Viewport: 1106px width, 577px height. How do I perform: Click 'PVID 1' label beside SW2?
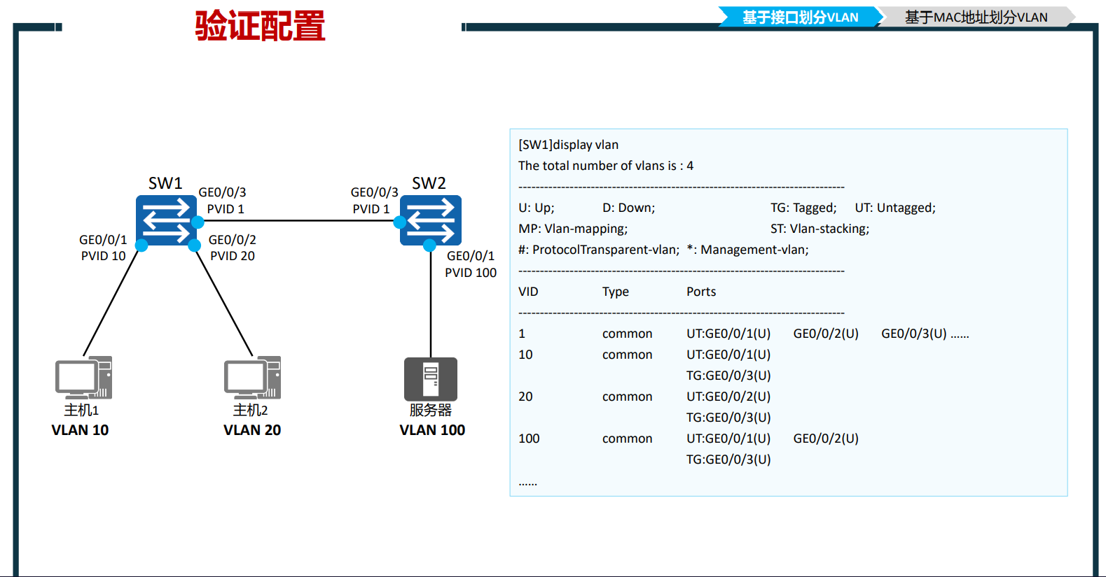[x=371, y=209]
